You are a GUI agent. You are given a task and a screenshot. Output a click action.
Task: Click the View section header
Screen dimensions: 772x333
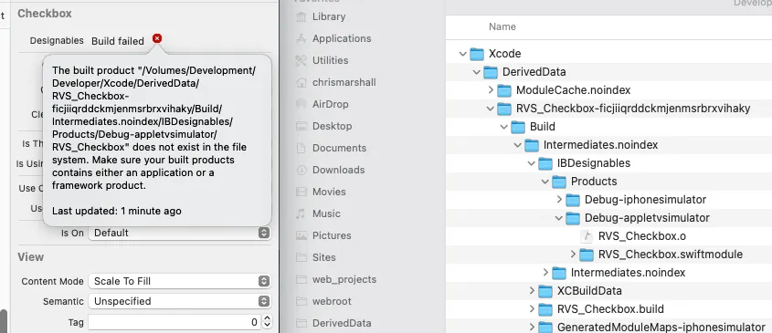[30, 256]
